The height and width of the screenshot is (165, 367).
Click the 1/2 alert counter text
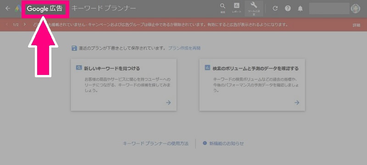click(16, 25)
